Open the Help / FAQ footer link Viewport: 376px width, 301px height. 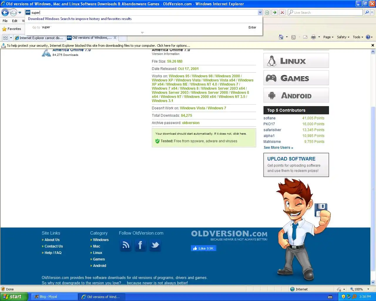tap(53, 253)
